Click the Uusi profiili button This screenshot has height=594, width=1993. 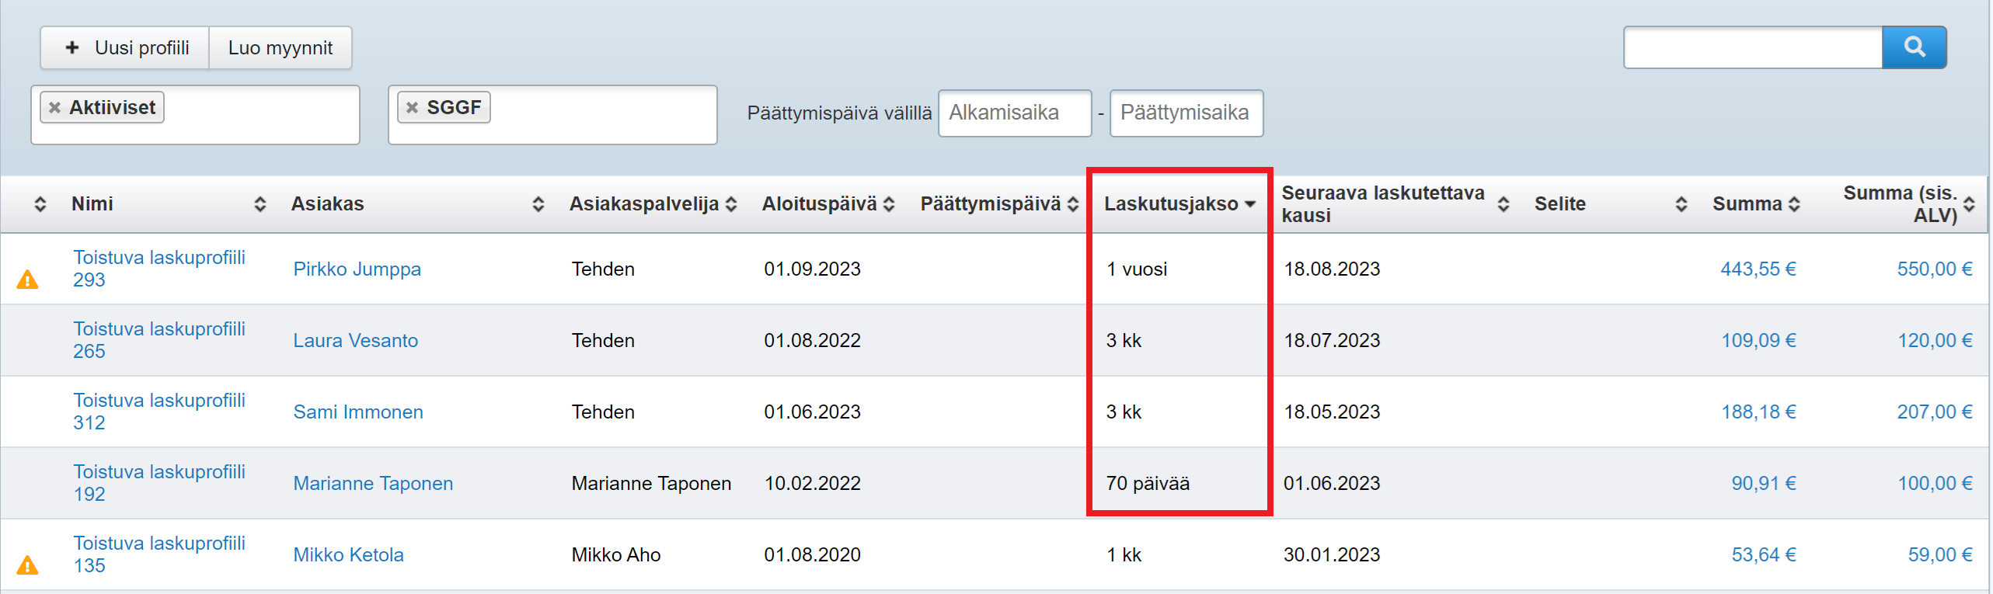[x=126, y=48]
